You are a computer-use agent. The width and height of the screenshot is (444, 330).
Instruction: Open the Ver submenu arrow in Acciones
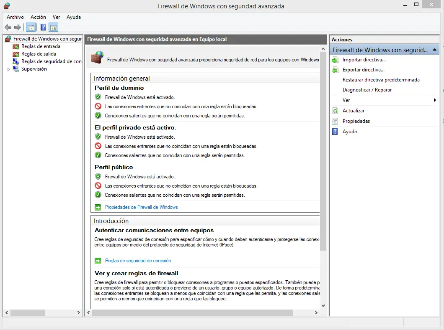(435, 100)
